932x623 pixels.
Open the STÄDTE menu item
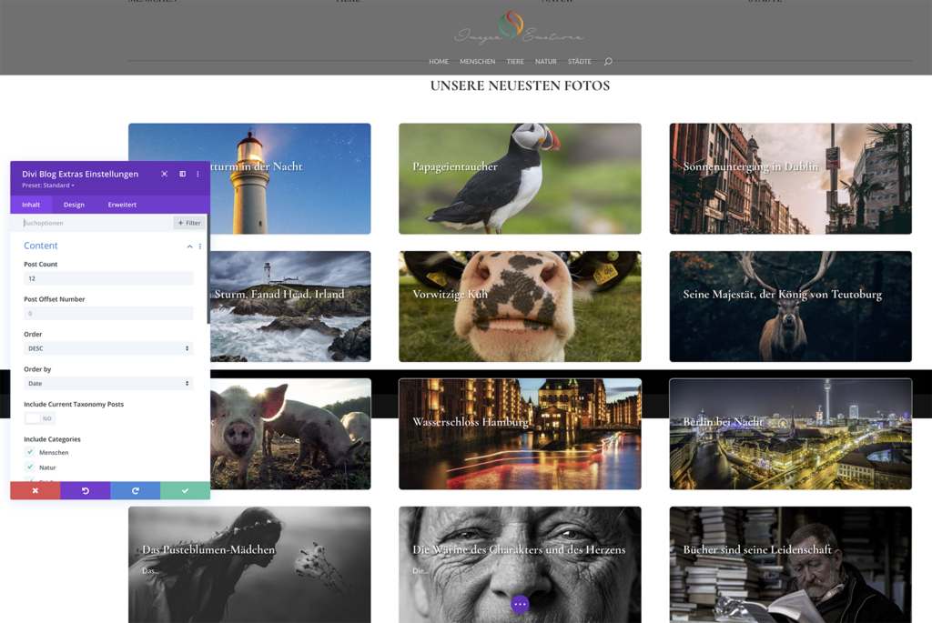[x=580, y=61]
